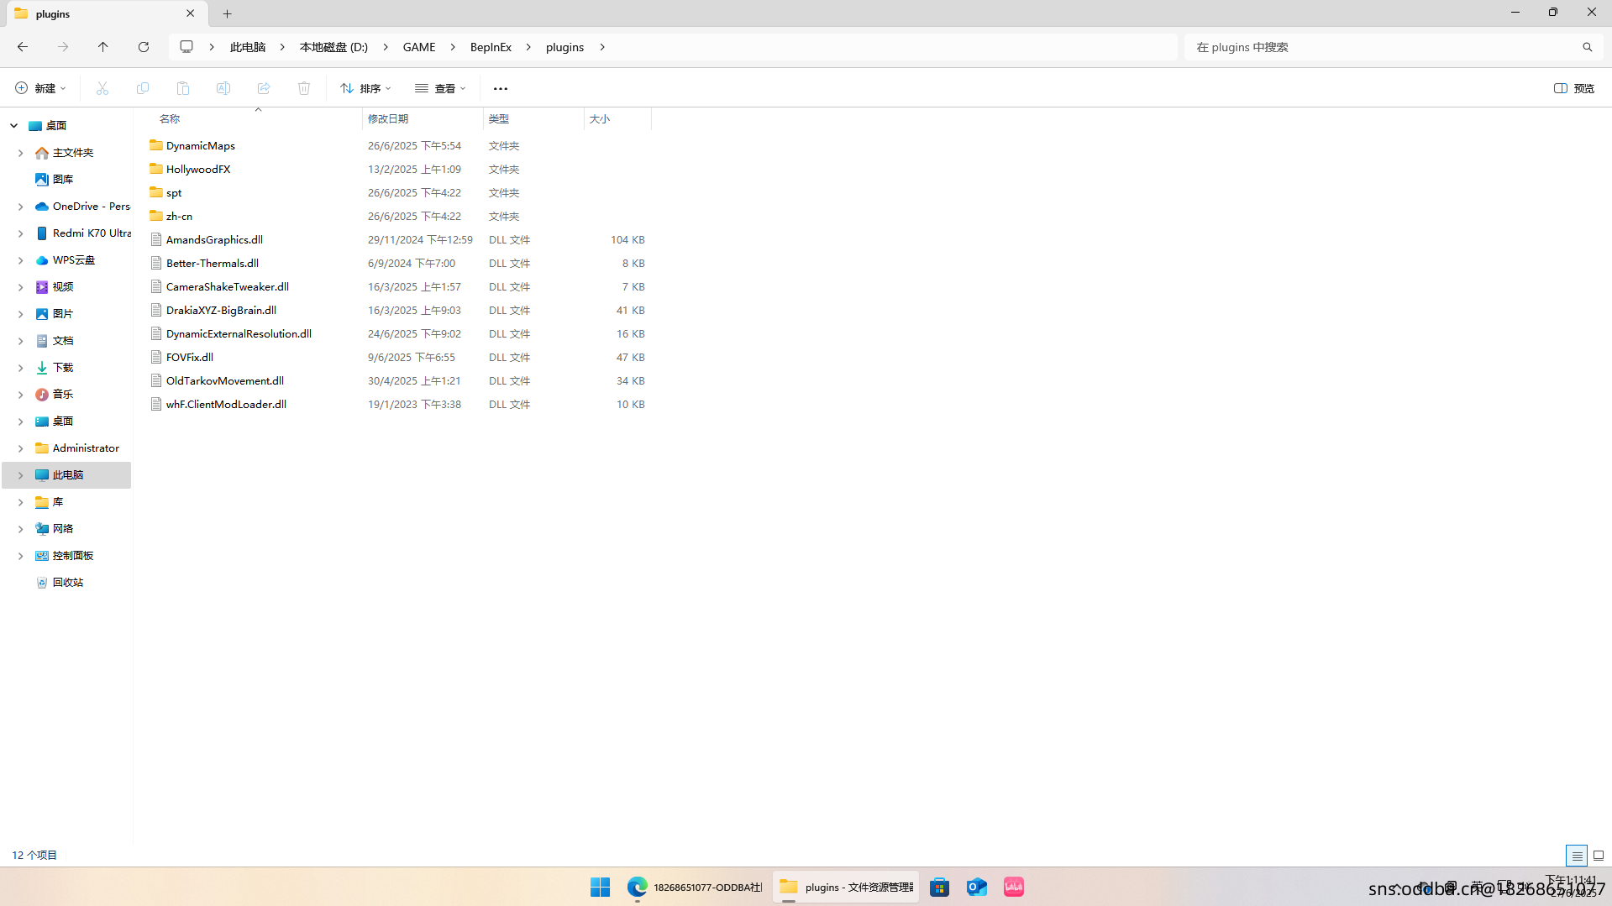Image resolution: width=1612 pixels, height=906 pixels.
Task: Select OldTarkovMovement.dll file
Action: [225, 381]
